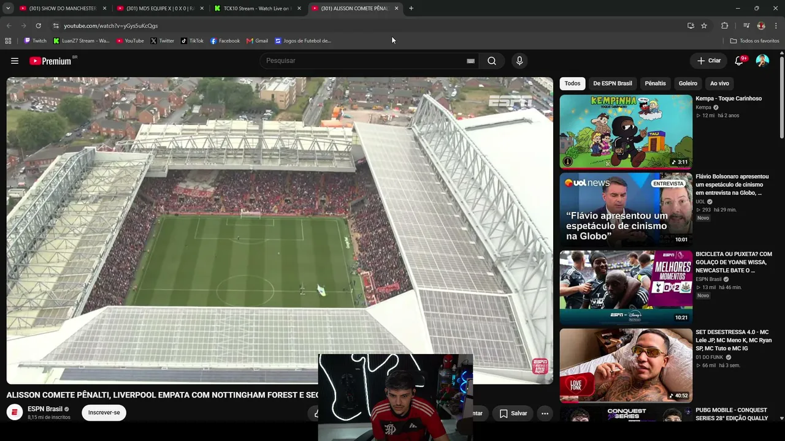Open Kempa - Toque Carinhoso video title

click(x=729, y=99)
